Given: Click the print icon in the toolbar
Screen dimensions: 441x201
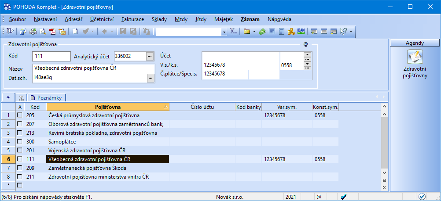Looking at the screenshot, I should click(x=33, y=32).
